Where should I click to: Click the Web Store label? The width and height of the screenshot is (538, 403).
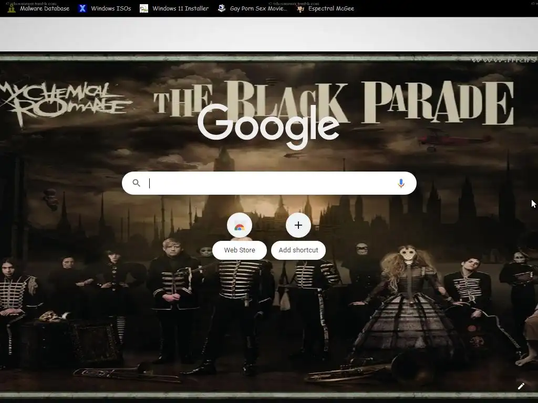[x=240, y=250]
